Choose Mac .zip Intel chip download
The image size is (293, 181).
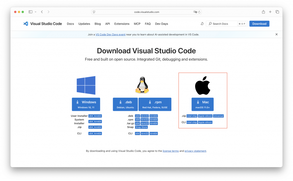pyautogui.click(x=192, y=116)
